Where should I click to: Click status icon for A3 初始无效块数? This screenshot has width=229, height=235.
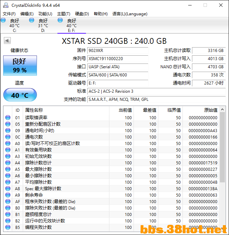click(x=8, y=156)
